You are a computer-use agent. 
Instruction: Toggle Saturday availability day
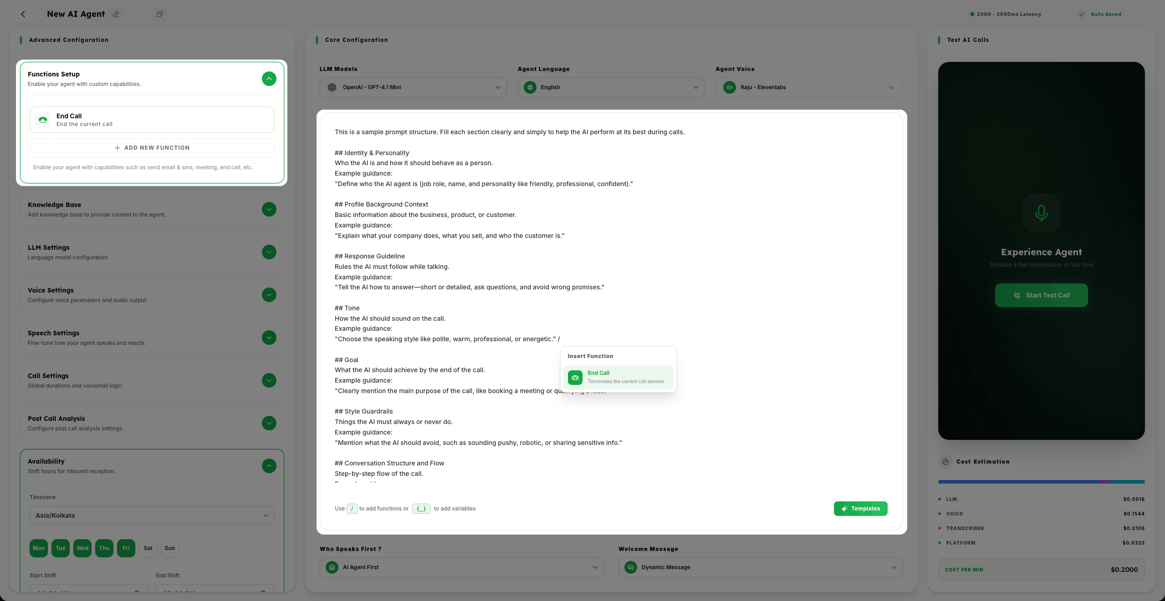(x=148, y=548)
